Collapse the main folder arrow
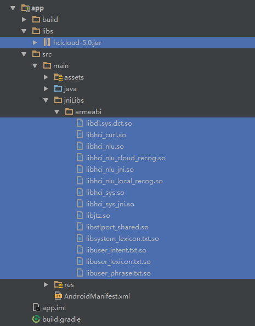Image resolution: width=255 pixels, height=326 pixels. tap(35, 66)
